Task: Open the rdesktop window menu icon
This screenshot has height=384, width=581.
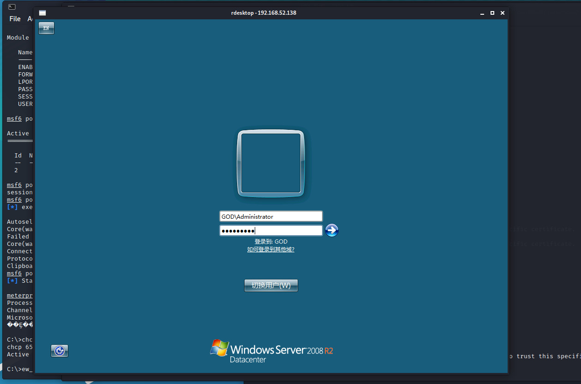Action: [x=42, y=13]
